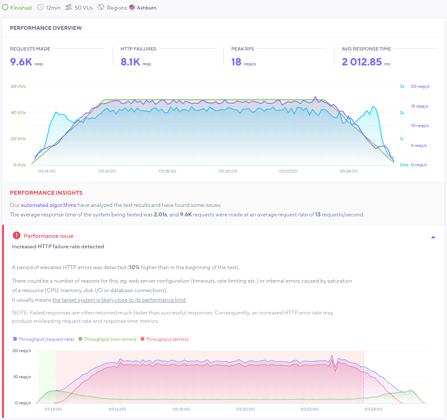Collapse the Performance issue panel chevron
Image resolution: width=447 pixels, height=420 pixels.
(433, 237)
